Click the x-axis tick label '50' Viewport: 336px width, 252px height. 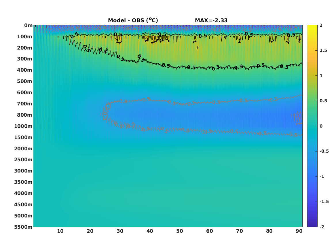point(180,231)
